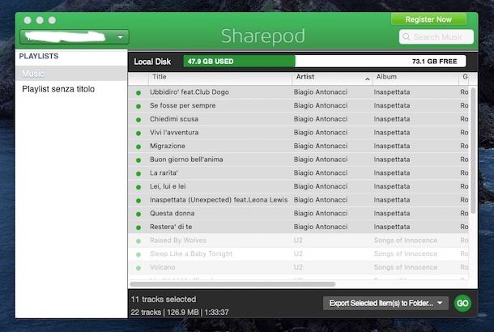Click green dot beside Lei, lui e lei

[x=138, y=187]
